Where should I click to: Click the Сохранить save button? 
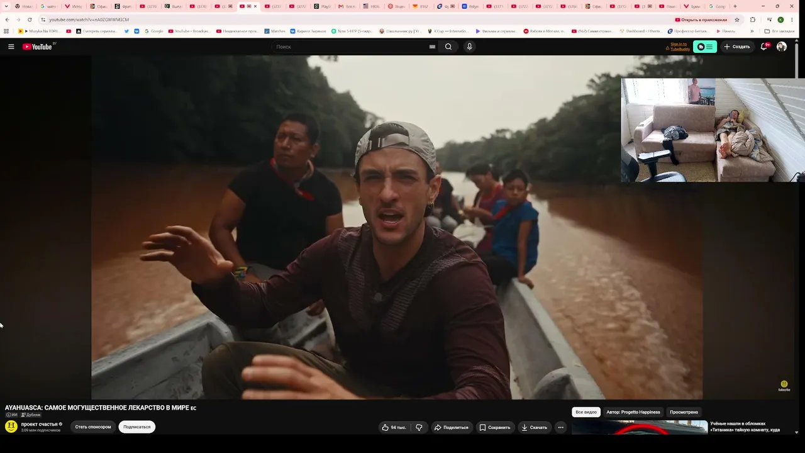(495, 427)
